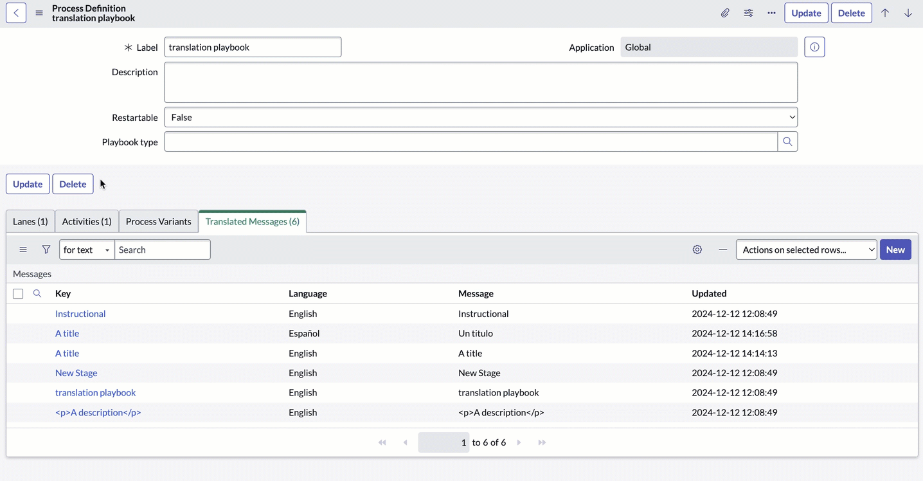
Task: Open attachments via the paperclip icon
Action: (x=725, y=13)
